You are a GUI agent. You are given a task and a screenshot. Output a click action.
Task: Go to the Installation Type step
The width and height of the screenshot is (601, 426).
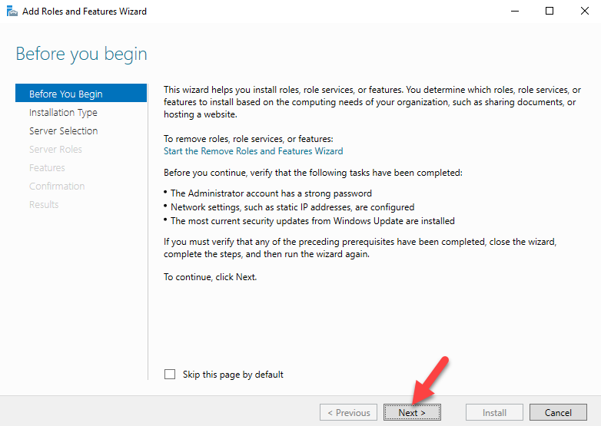coord(63,113)
